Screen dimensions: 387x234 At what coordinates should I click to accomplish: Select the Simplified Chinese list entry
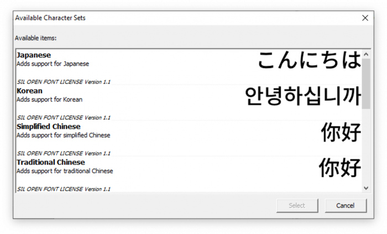(48, 127)
